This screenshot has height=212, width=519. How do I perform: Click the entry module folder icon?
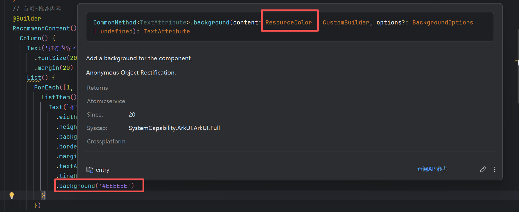pos(90,170)
